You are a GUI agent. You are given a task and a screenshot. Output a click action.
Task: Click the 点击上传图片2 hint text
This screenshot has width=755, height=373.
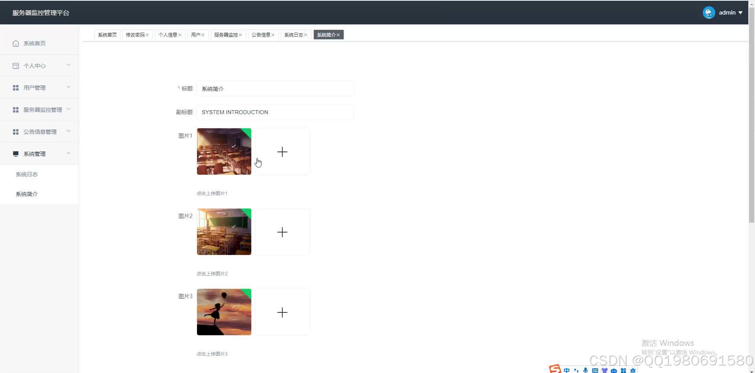tap(212, 274)
